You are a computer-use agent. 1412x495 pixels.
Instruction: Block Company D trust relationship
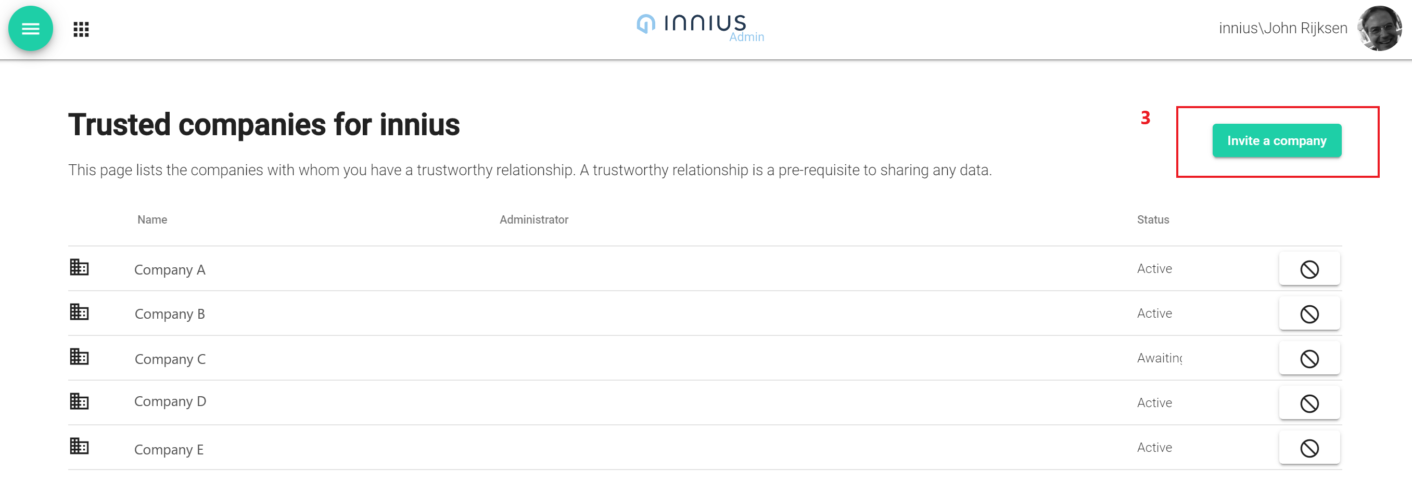coord(1309,403)
